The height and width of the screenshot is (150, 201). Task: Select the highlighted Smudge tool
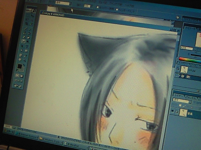(x=23, y=41)
